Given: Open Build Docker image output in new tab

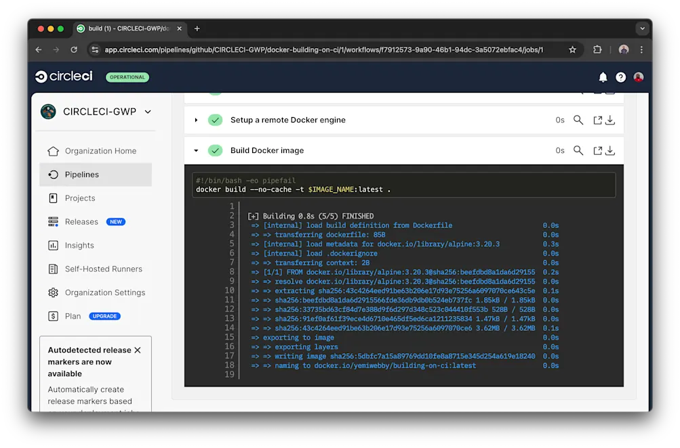Looking at the screenshot, I should pos(597,150).
